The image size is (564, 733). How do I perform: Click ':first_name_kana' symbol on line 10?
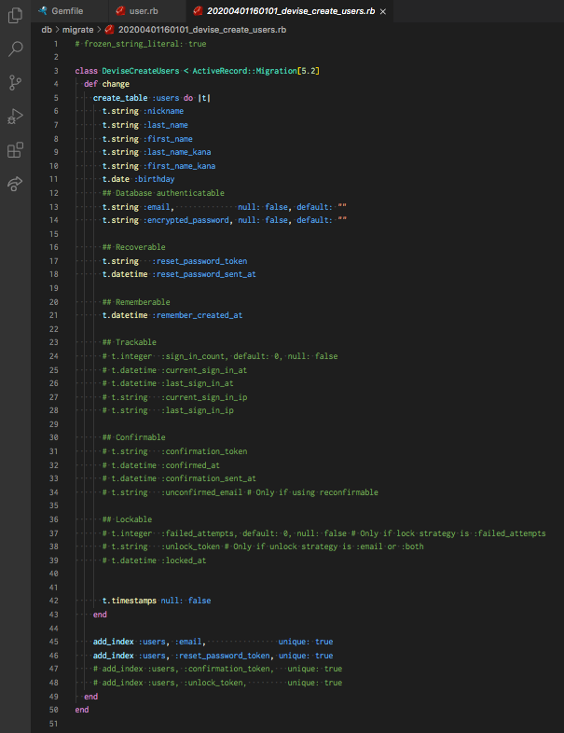pyautogui.click(x=179, y=166)
